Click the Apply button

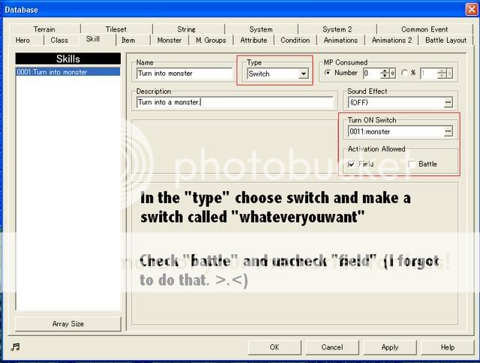pos(390,347)
